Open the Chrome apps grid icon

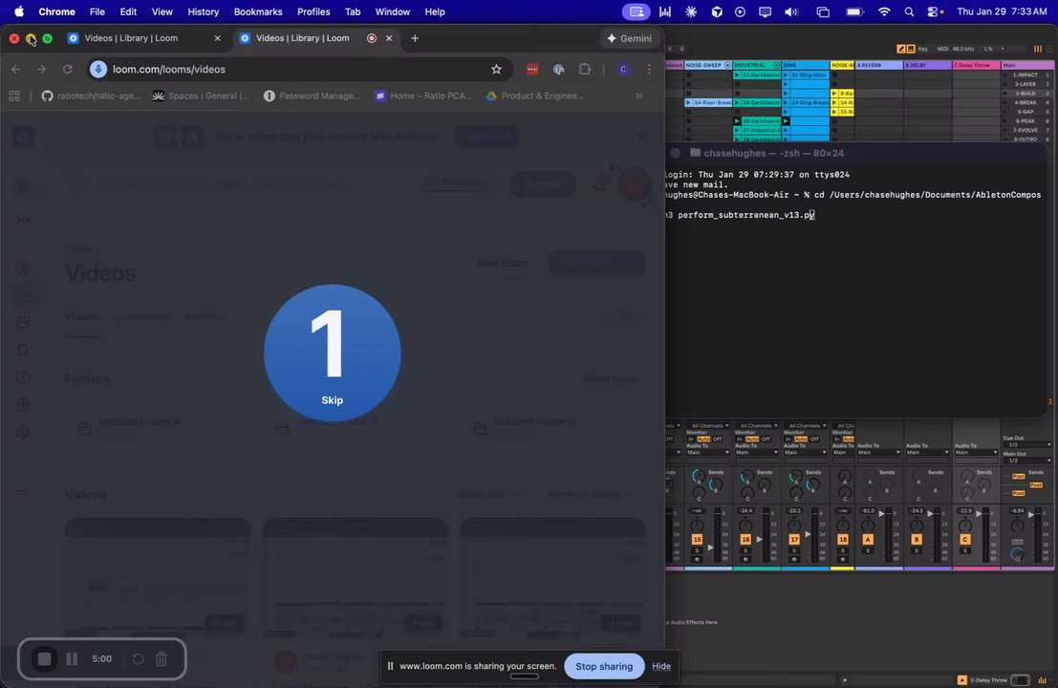coord(14,96)
